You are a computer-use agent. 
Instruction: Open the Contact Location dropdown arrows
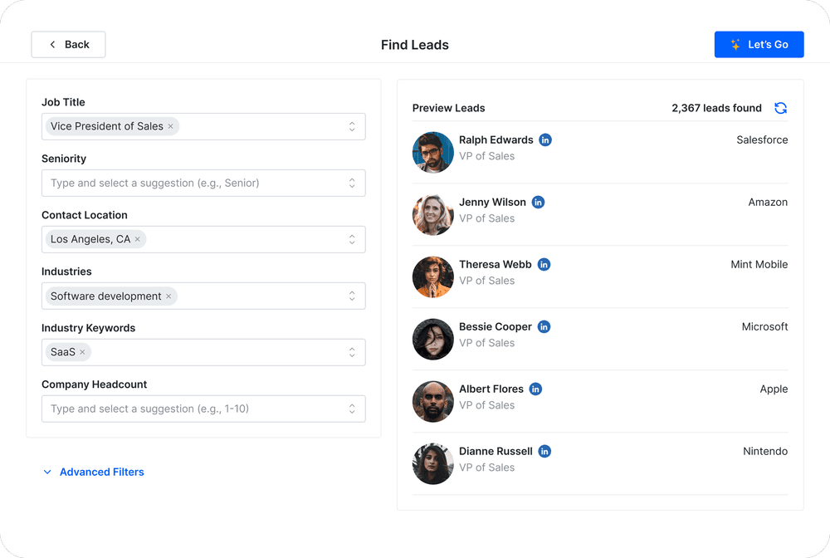352,239
